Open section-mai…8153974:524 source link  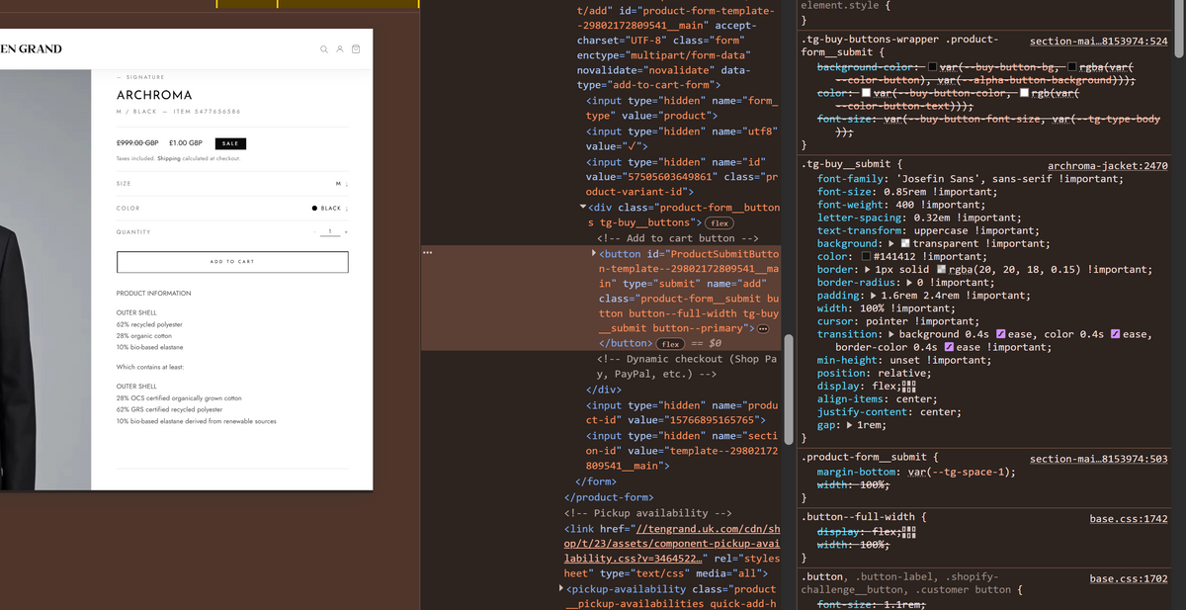click(1098, 42)
